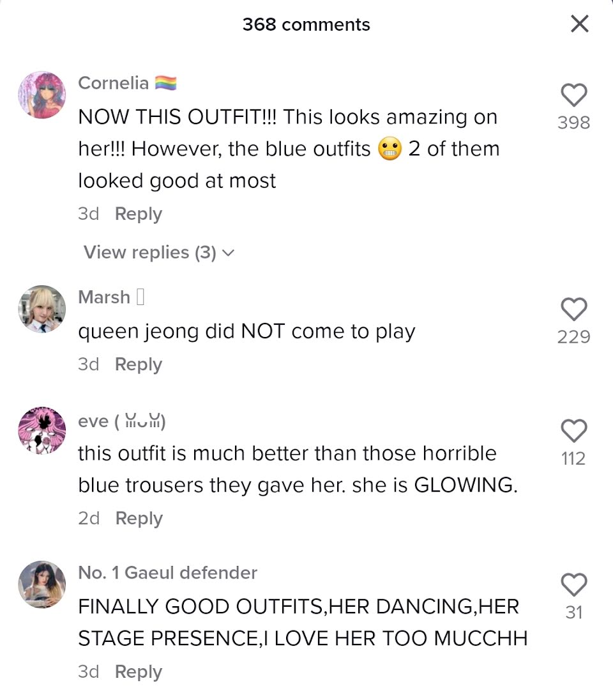Like Cornelia's comment with the heart icon
The image size is (613, 688).
tap(574, 95)
